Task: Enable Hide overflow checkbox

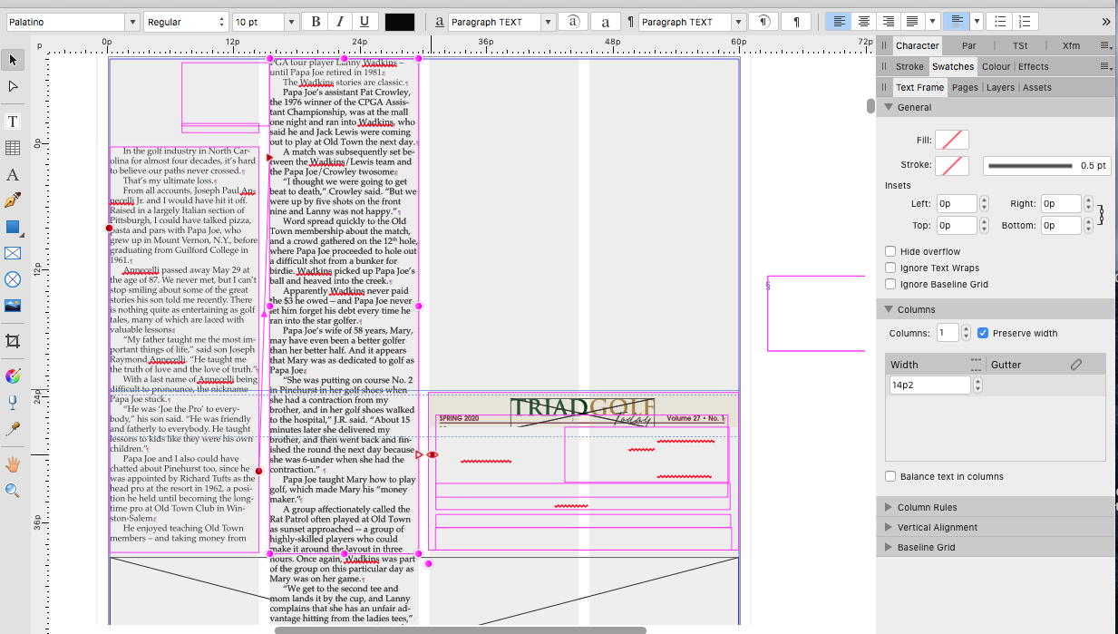Action: 890,251
